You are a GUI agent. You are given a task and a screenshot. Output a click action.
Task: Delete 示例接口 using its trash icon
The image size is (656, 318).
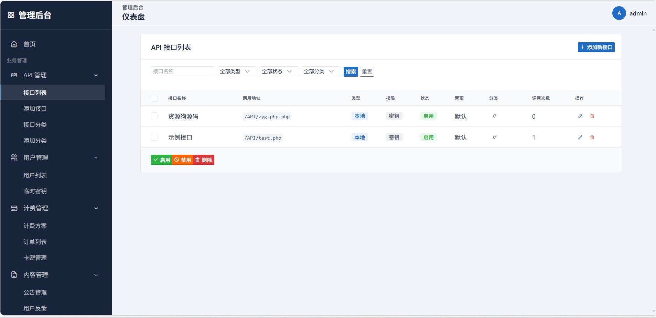tap(592, 138)
